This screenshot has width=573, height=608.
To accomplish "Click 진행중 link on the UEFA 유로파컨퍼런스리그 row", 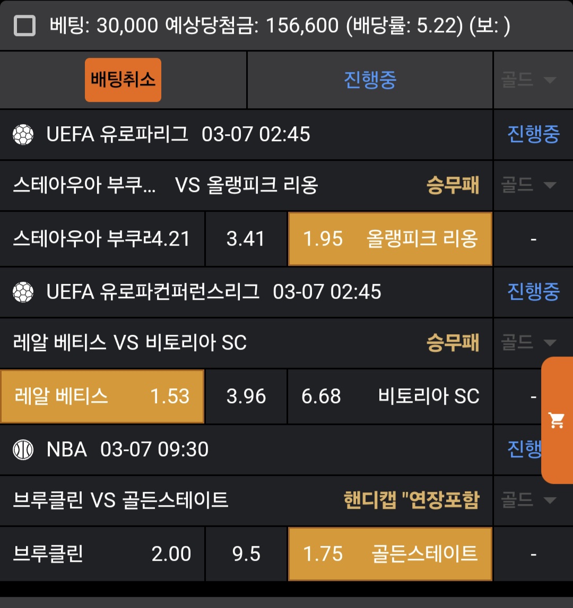I will 533,292.
